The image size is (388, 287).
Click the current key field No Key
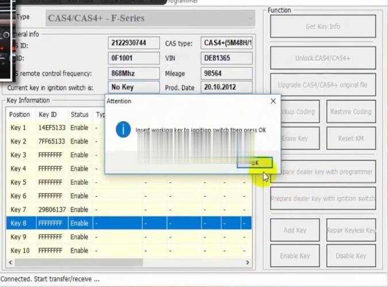click(134, 87)
